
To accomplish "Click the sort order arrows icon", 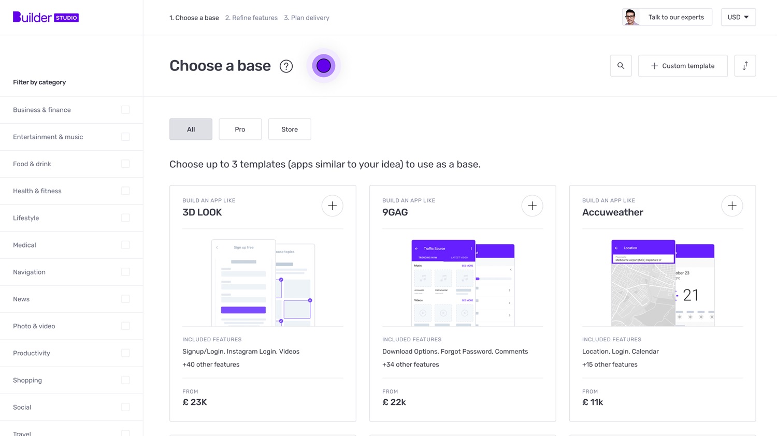I will (x=745, y=66).
